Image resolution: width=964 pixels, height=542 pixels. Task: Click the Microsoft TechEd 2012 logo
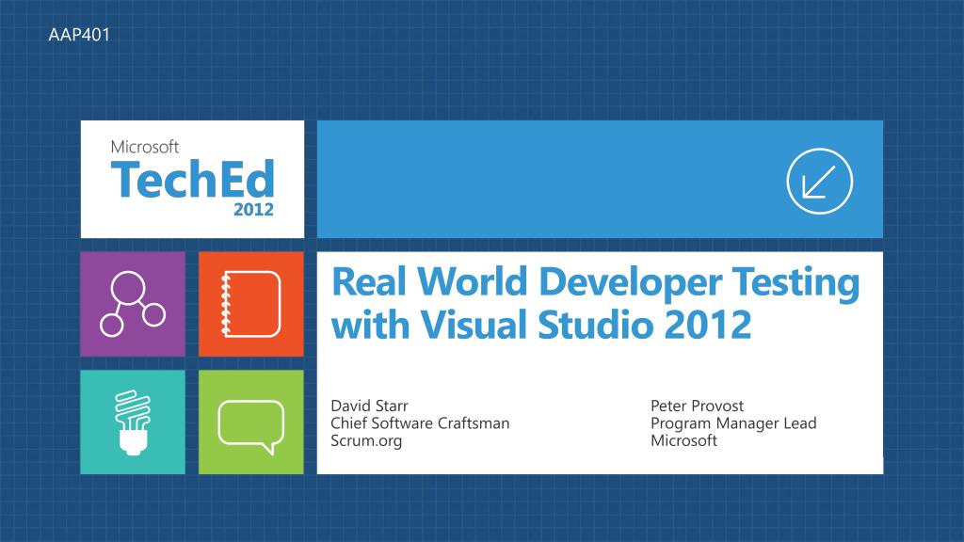pos(192,179)
